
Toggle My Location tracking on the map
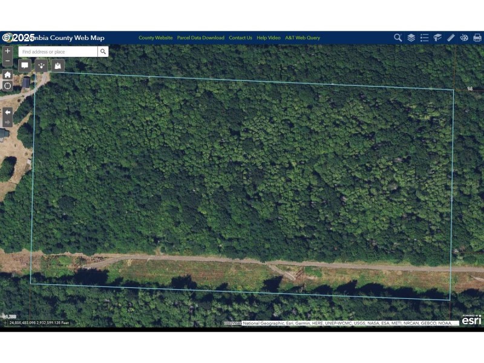(7, 85)
